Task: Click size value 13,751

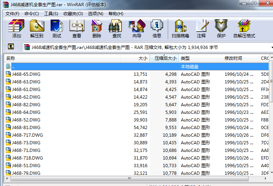Action: point(141,74)
